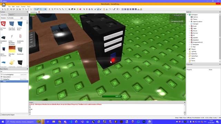
Task: Click the Explorer panel vertical scrollbar
Action: pos(220,38)
